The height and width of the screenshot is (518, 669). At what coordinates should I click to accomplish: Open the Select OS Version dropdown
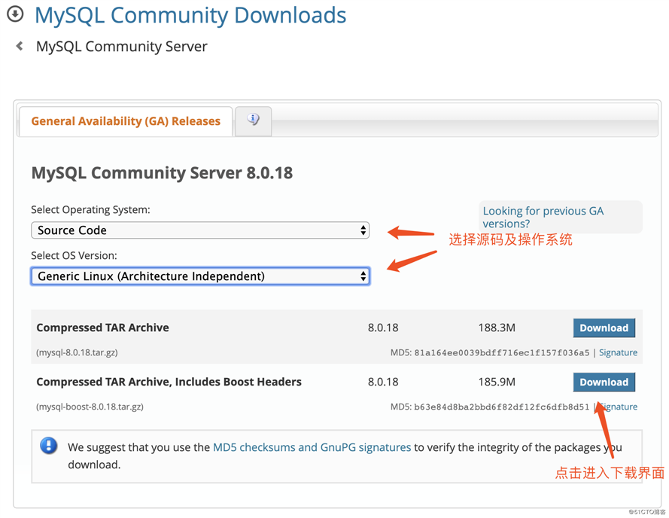click(200, 276)
